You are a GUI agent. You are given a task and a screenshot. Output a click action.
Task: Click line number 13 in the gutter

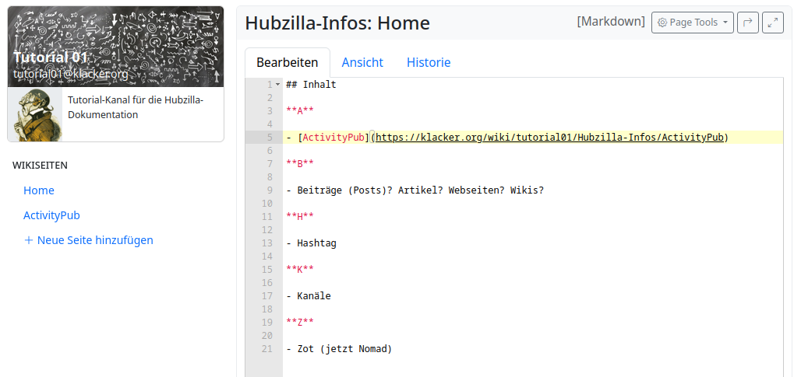click(x=267, y=243)
